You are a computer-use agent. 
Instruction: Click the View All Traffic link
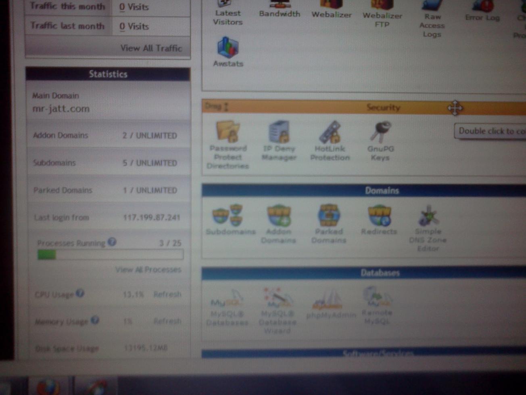151,48
